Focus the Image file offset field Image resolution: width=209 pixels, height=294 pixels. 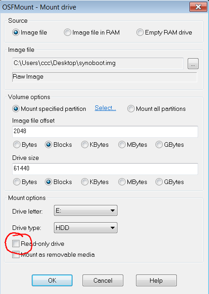(105, 131)
